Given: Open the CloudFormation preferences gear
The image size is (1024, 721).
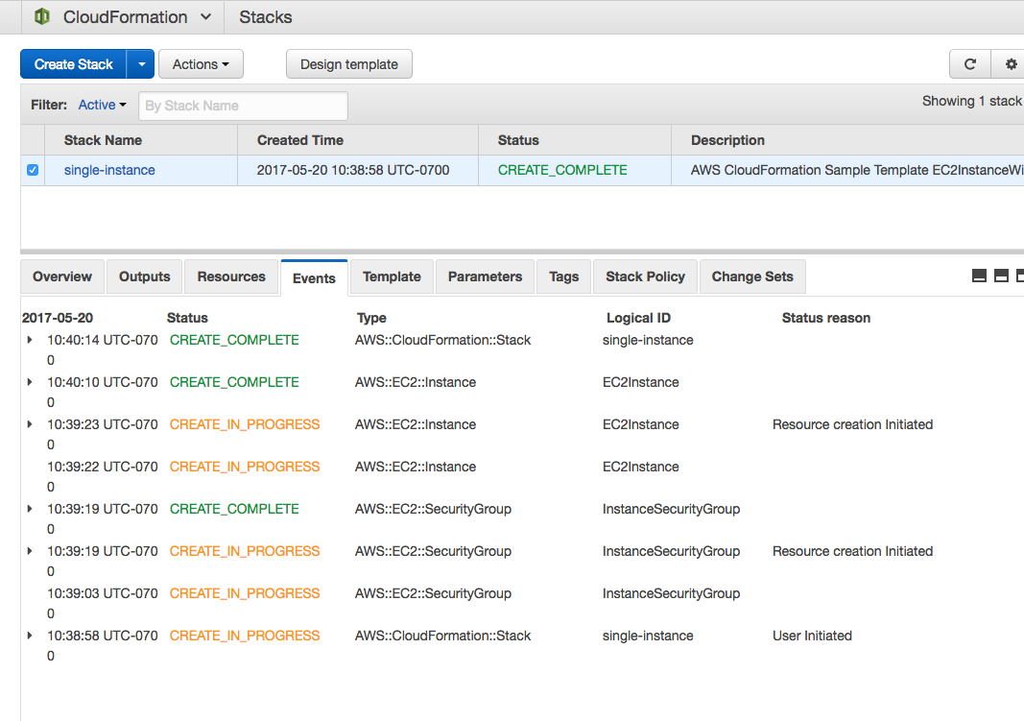Looking at the screenshot, I should pyautogui.click(x=1010, y=63).
